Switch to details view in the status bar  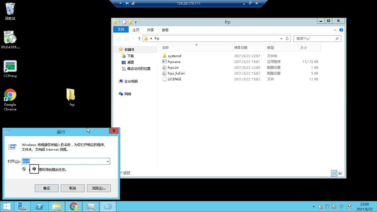[x=334, y=173]
